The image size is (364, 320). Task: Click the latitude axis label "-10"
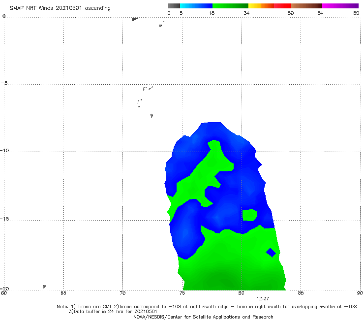[4, 150]
